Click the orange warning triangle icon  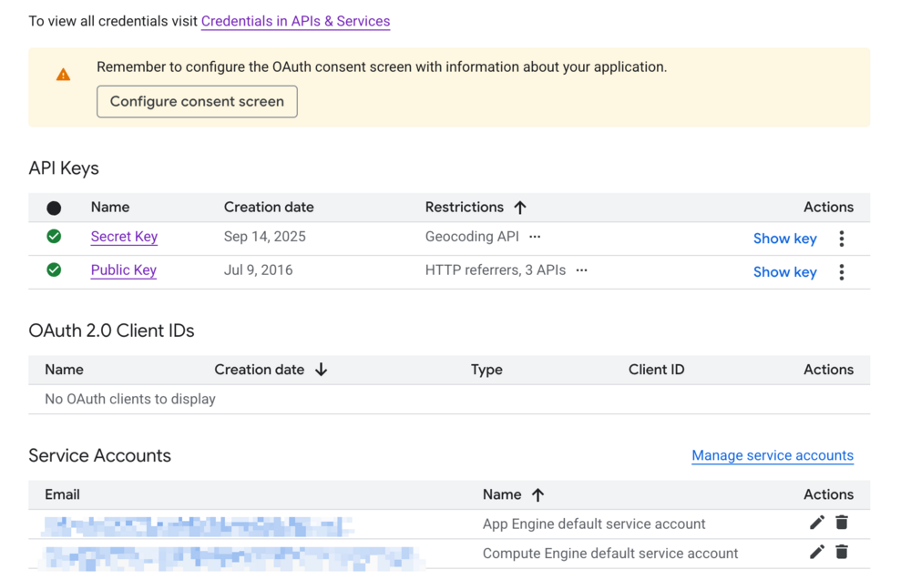[x=64, y=75]
